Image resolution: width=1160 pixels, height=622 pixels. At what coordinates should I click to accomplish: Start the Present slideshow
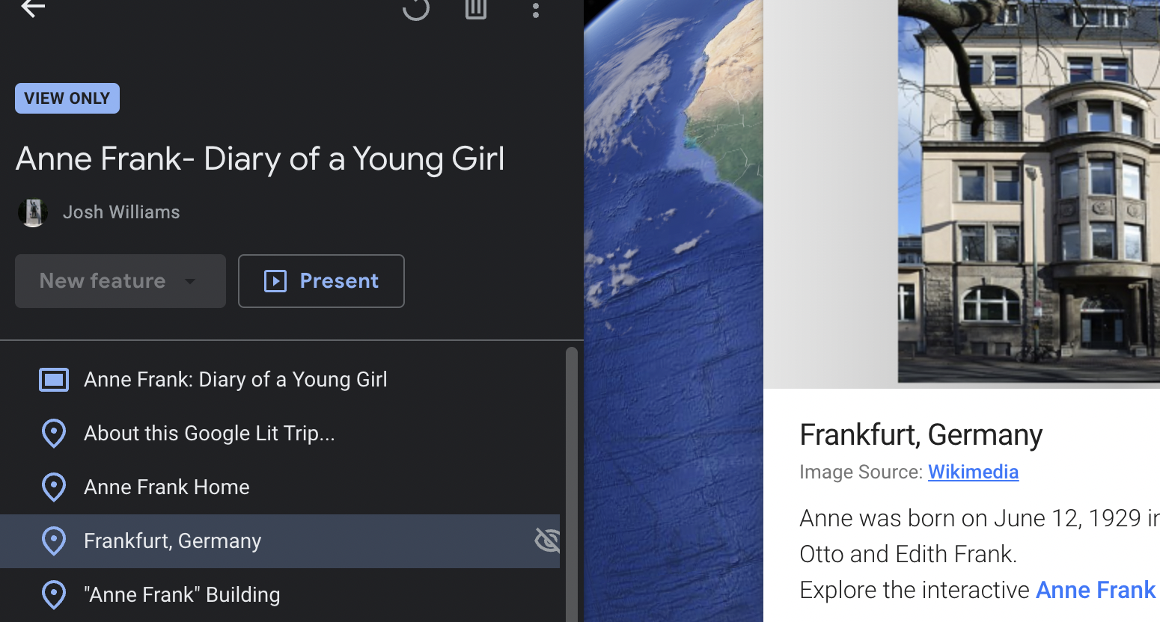321,281
